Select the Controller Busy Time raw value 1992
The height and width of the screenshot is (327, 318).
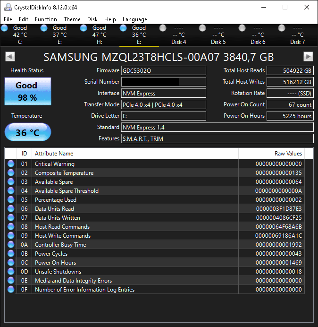tap(279, 245)
